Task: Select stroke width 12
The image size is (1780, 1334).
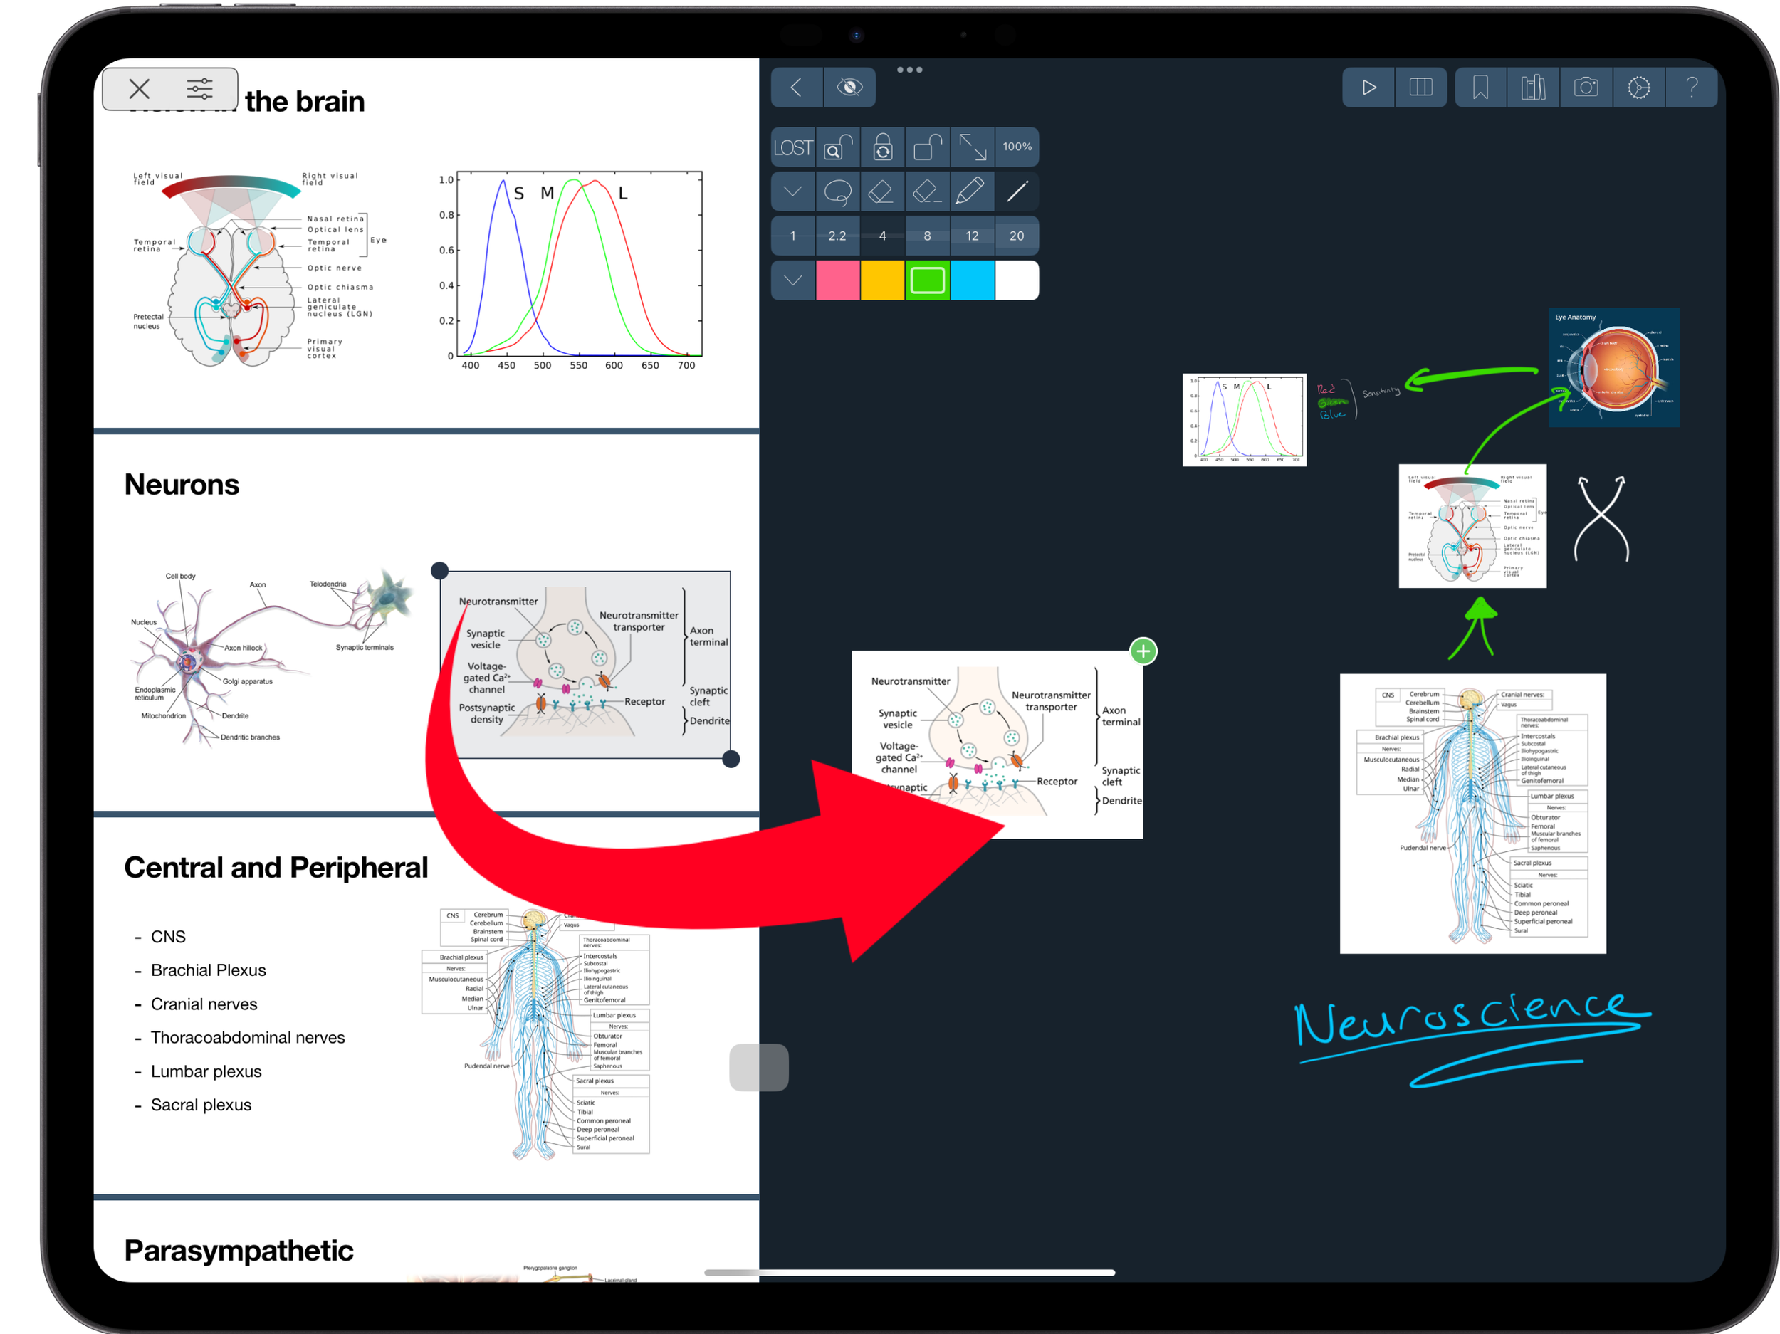Action: [972, 236]
